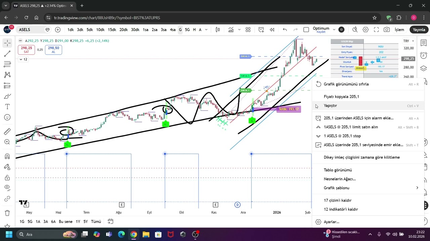Viewport: 430px width, 241px height.
Task: Select the 1dk interval
Action: point(71,30)
